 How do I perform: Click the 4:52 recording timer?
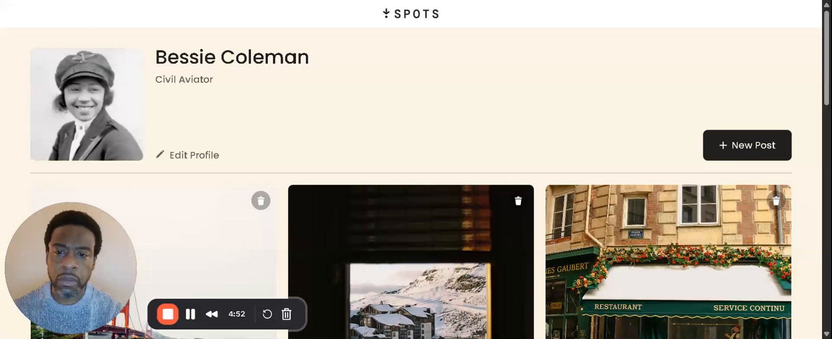pos(237,314)
